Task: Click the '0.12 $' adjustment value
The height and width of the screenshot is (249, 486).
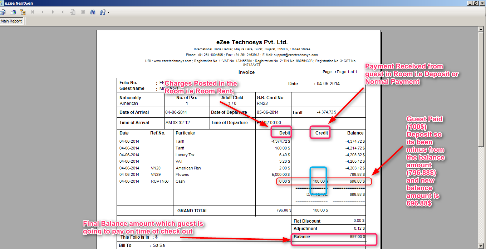Action: 359,228
